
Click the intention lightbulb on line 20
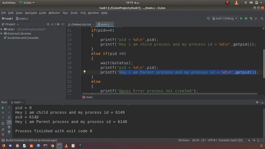[84, 72]
